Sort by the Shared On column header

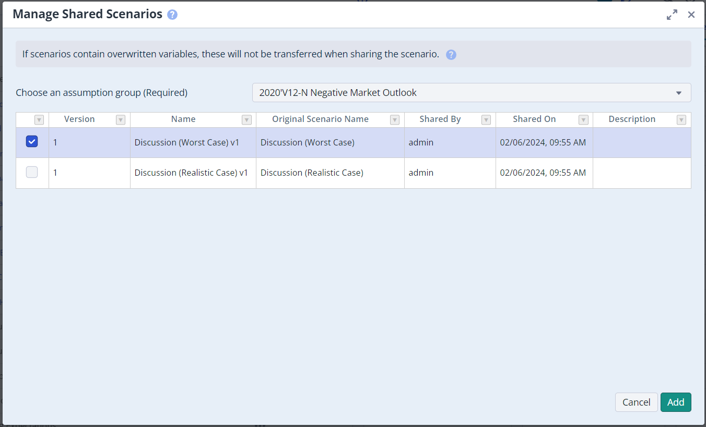click(x=534, y=119)
